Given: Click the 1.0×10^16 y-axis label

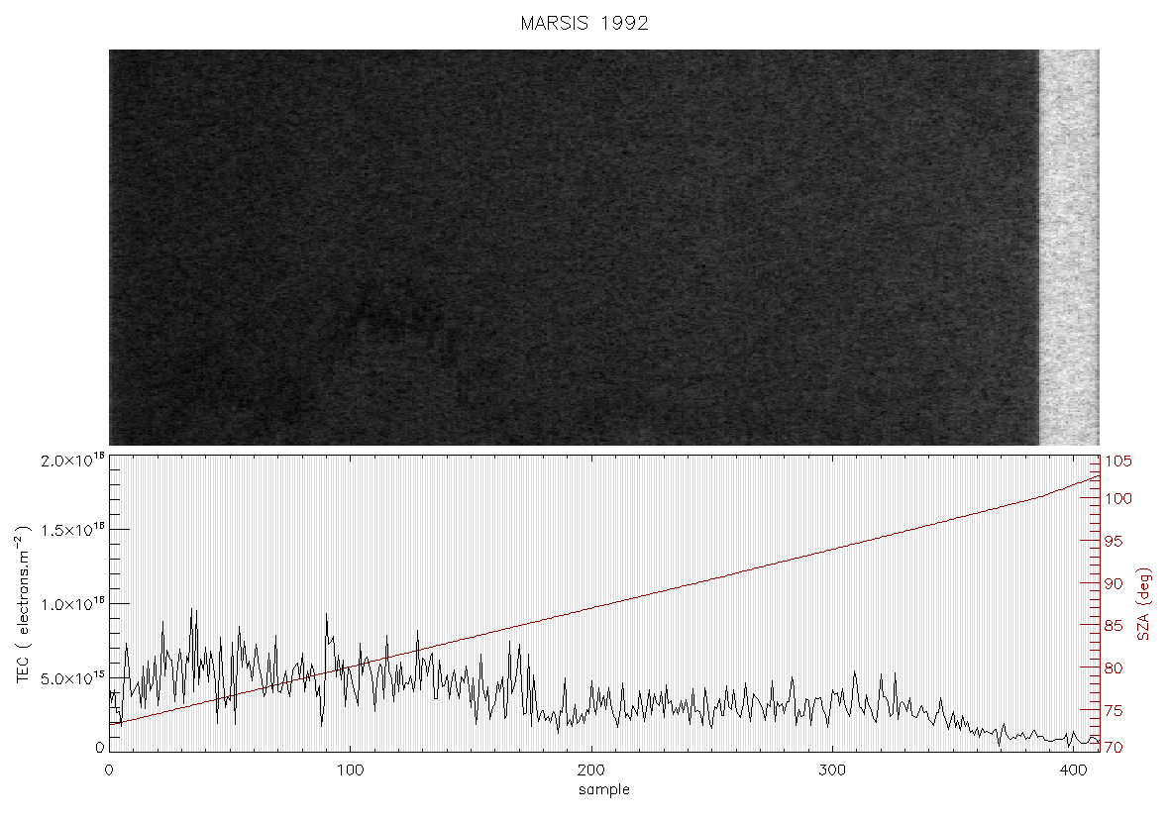Looking at the screenshot, I should coord(72,604).
